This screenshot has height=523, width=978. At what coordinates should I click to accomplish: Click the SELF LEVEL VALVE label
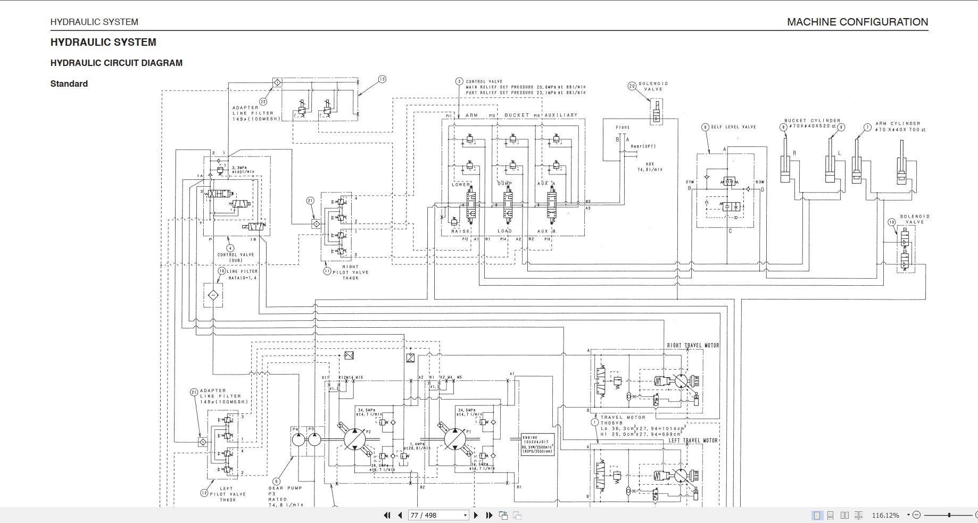pyautogui.click(x=733, y=127)
